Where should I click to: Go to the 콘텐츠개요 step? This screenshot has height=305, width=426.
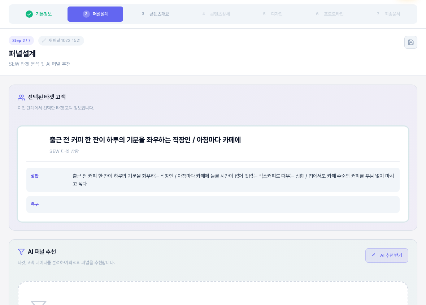pos(155,14)
